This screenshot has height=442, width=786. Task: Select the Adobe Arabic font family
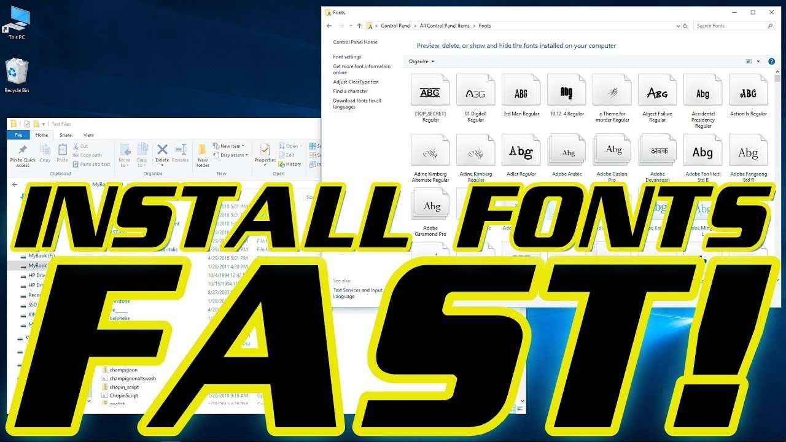tap(566, 155)
